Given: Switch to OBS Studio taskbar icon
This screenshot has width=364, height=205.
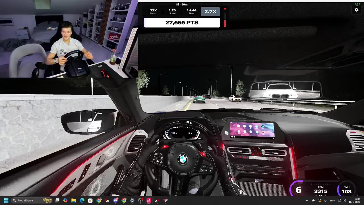Looking at the screenshot, I should (x=140, y=200).
